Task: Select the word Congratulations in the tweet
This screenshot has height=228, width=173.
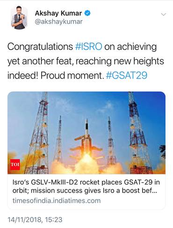Action: coord(40,47)
